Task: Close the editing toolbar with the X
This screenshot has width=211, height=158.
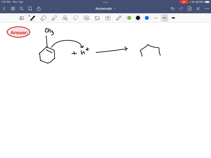Action: point(198,9)
